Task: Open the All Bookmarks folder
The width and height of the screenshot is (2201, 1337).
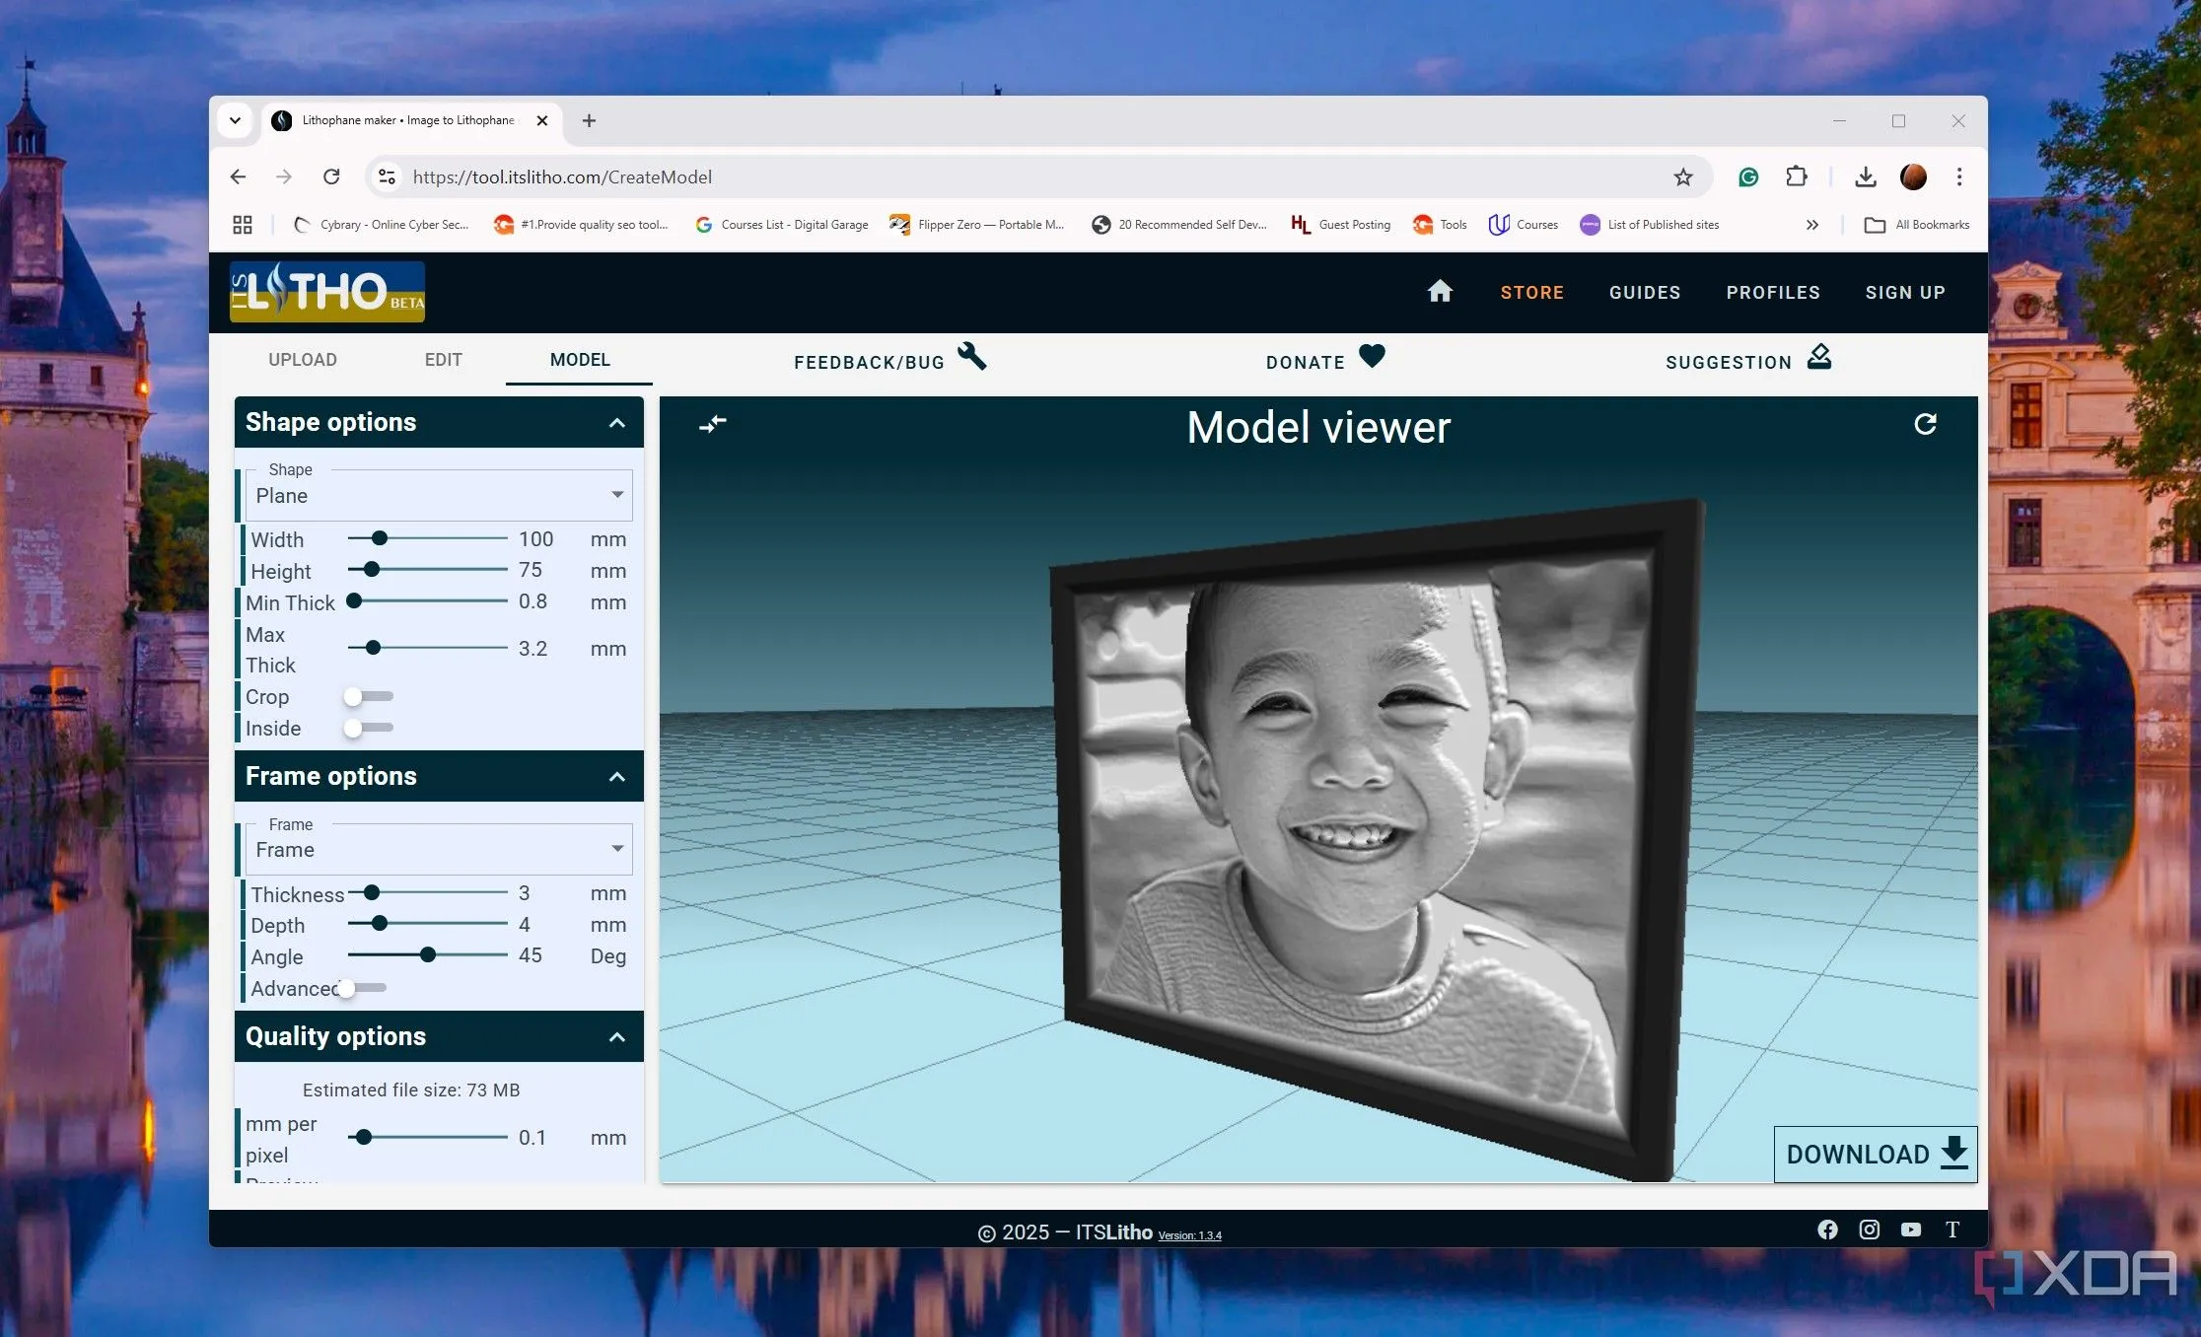Action: click(x=1917, y=225)
